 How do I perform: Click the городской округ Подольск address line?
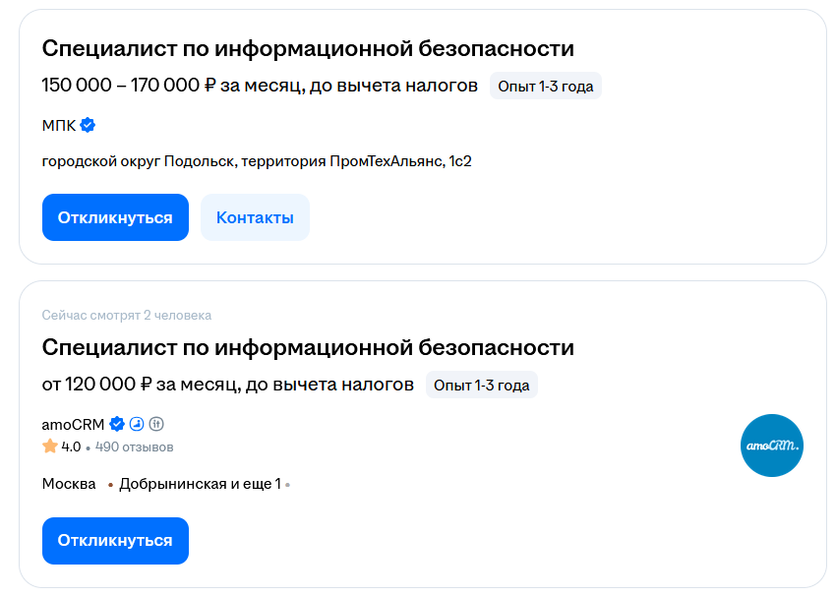point(260,160)
